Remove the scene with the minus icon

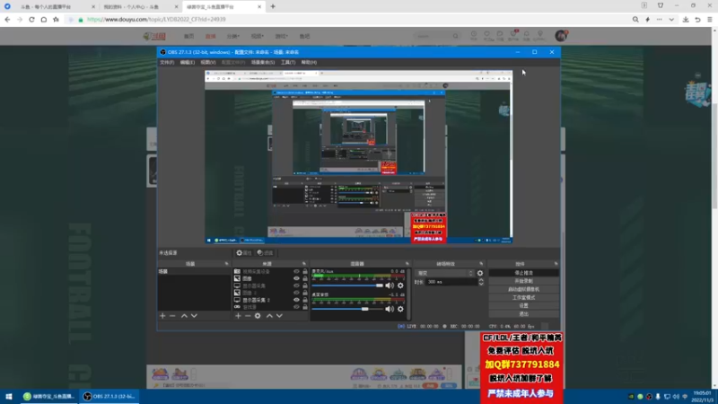(172, 316)
